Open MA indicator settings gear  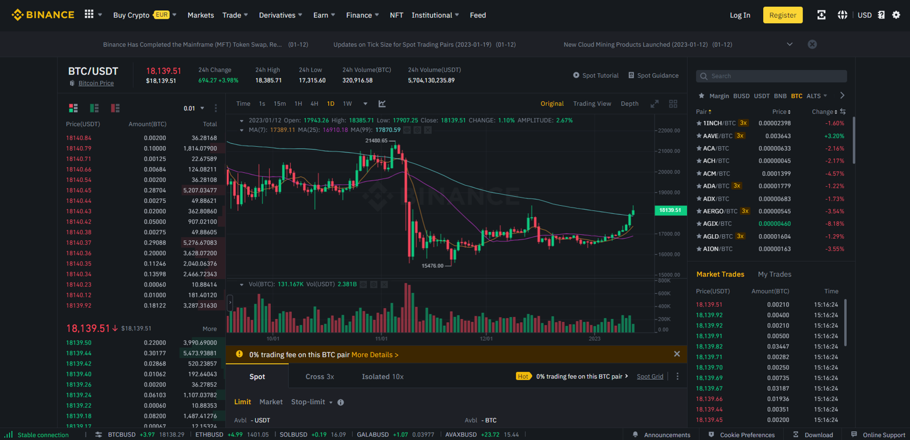(x=417, y=130)
